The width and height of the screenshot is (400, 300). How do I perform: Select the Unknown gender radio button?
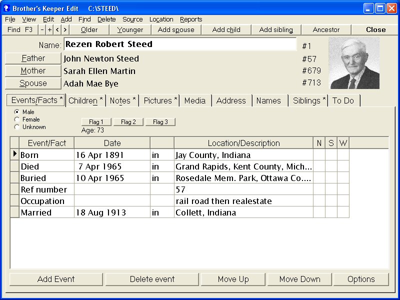17,127
